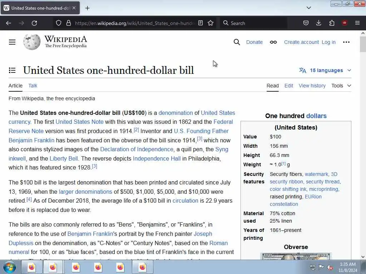
Task: Switch to the first Firefox taskbar button
Action: tap(31, 267)
